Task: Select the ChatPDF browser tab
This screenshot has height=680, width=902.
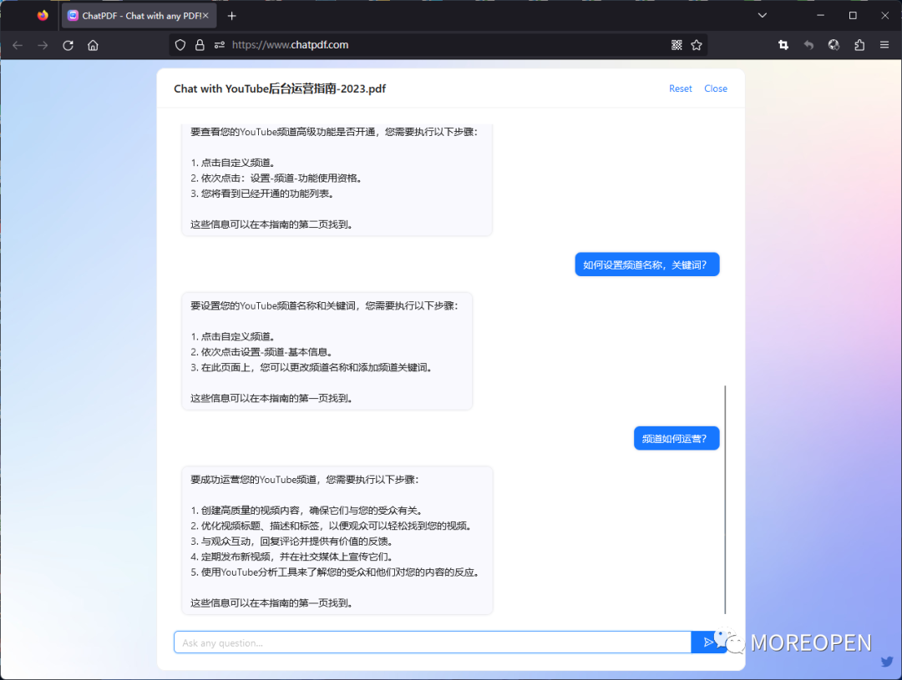Action: coord(139,16)
